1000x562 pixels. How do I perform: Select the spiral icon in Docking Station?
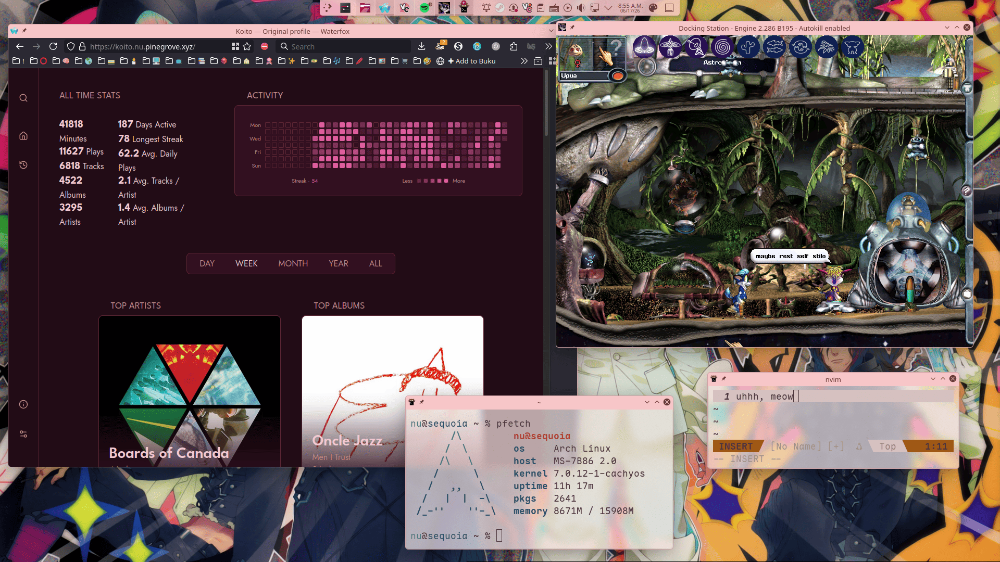[722, 47]
